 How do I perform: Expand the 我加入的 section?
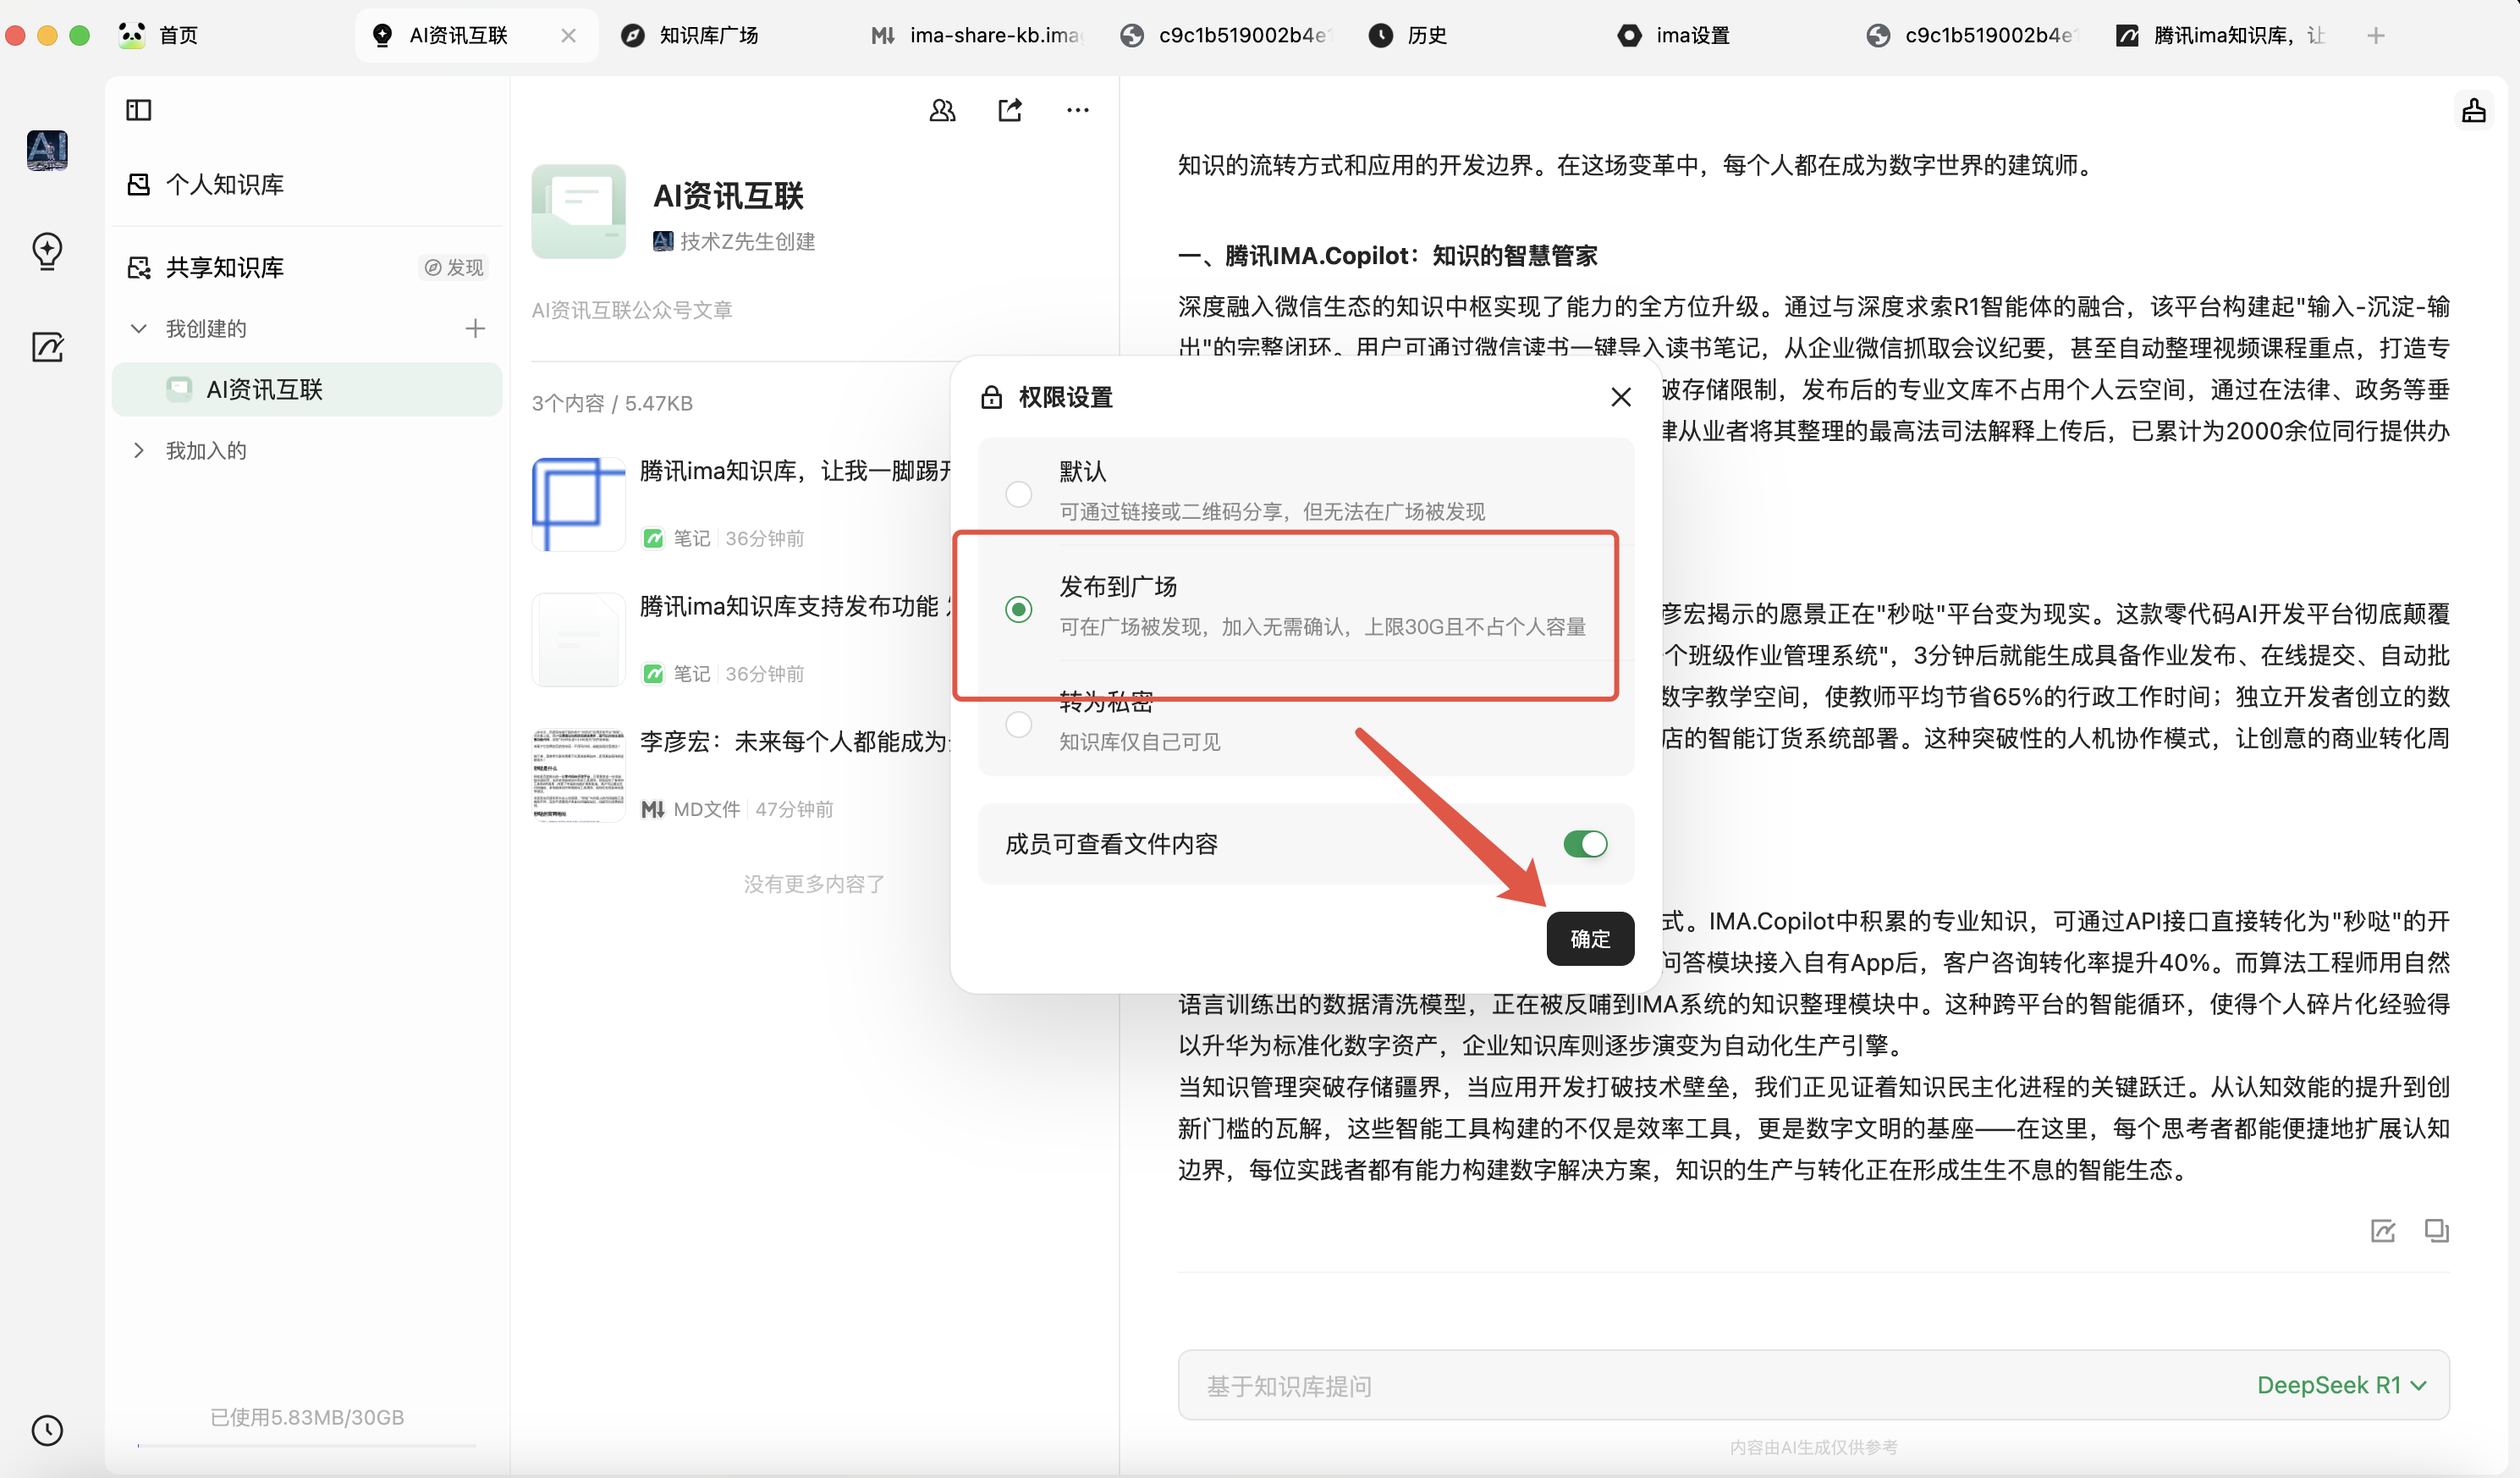pos(139,450)
